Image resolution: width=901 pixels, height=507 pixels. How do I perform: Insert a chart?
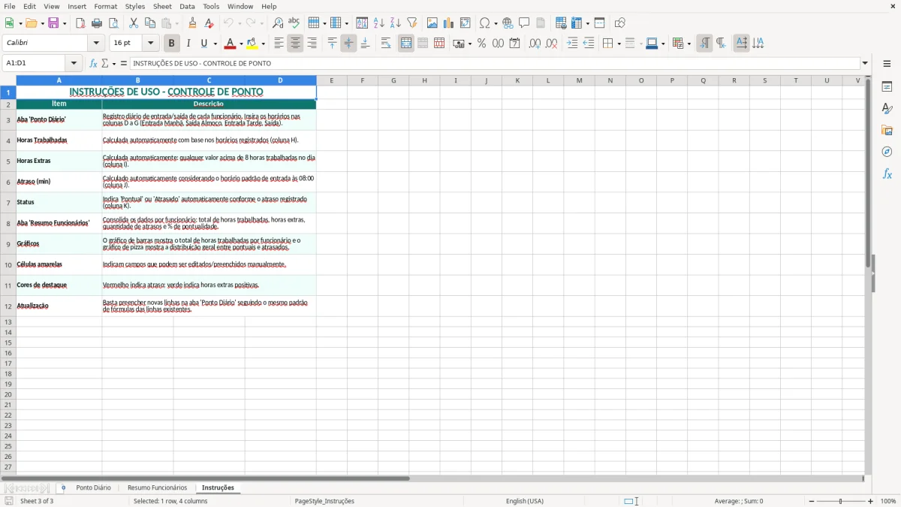coord(449,23)
